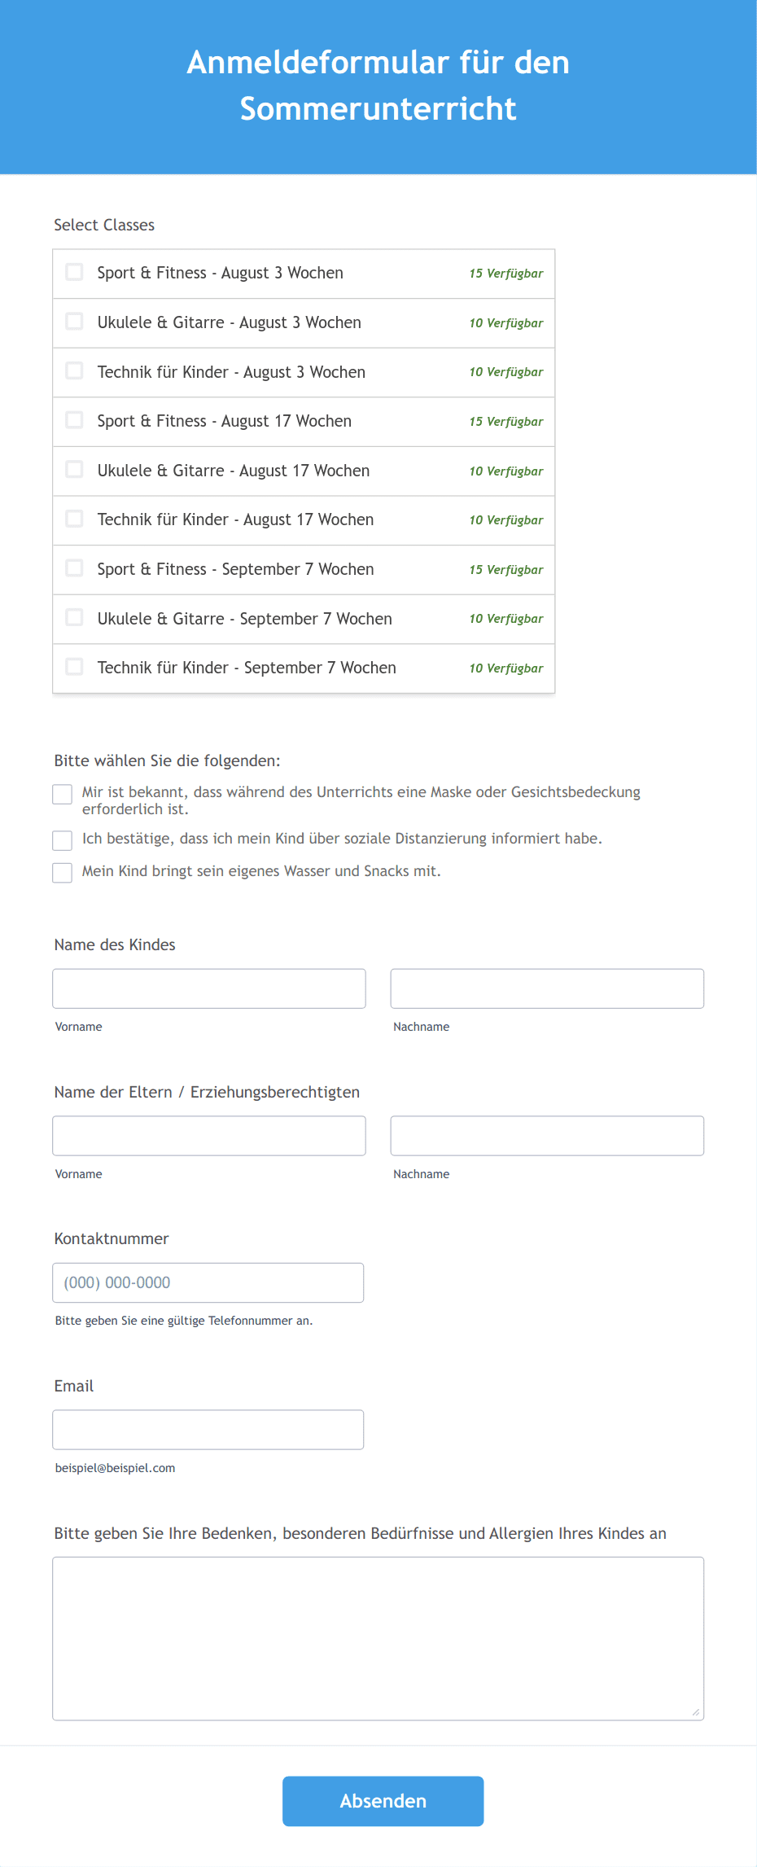Focus the parent's Nachname input
This screenshot has height=1867, width=757.
pyautogui.click(x=547, y=1136)
